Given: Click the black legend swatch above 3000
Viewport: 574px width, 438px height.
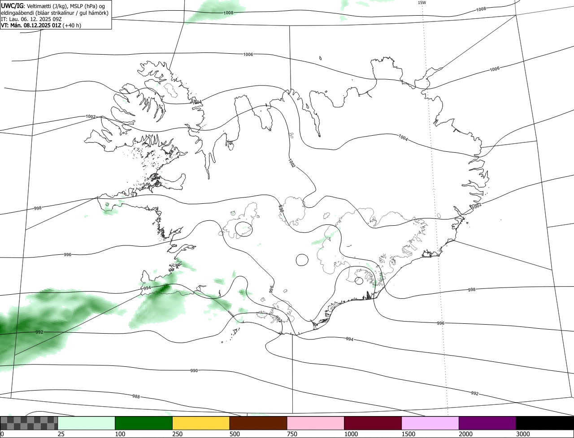Looking at the screenshot, I should tap(545, 423).
